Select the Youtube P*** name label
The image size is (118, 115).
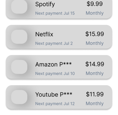54,95
